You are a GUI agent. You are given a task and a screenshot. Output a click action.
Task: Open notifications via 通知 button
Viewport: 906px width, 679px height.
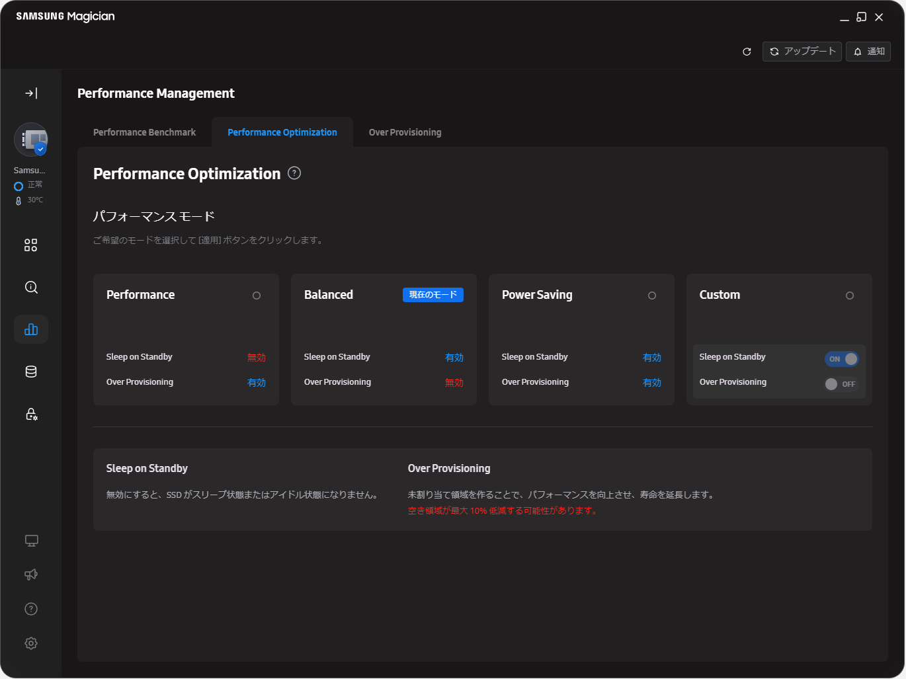tap(868, 51)
